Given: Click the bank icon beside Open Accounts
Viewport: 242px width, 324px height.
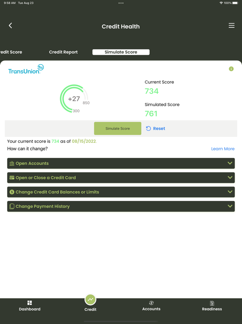Looking at the screenshot, I should (x=12, y=163).
